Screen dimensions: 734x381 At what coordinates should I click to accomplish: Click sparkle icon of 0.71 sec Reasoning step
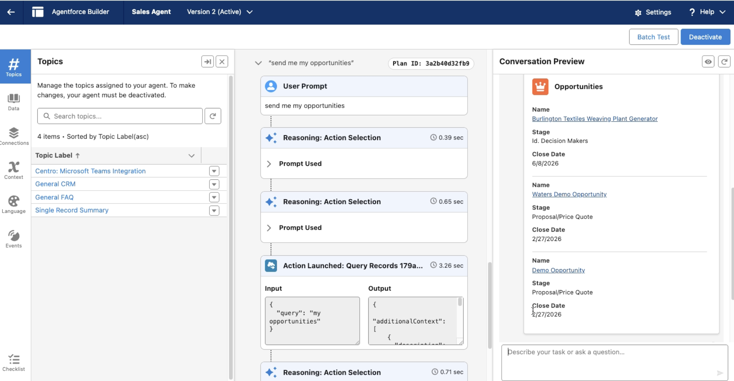[271, 372]
